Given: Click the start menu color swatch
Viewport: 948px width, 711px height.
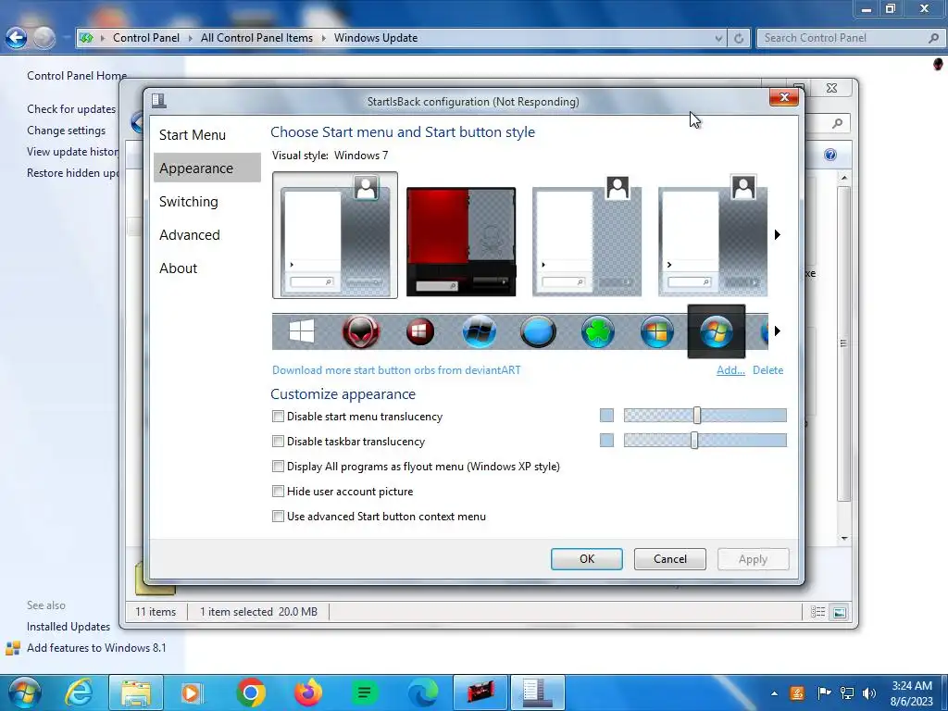Looking at the screenshot, I should pyautogui.click(x=606, y=416).
